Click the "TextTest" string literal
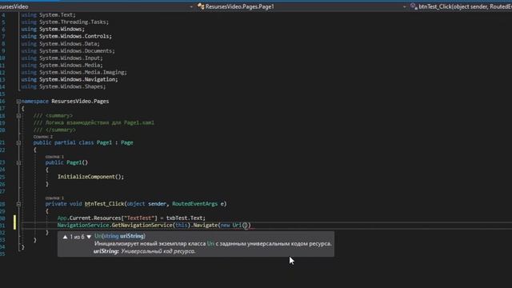 click(x=140, y=218)
